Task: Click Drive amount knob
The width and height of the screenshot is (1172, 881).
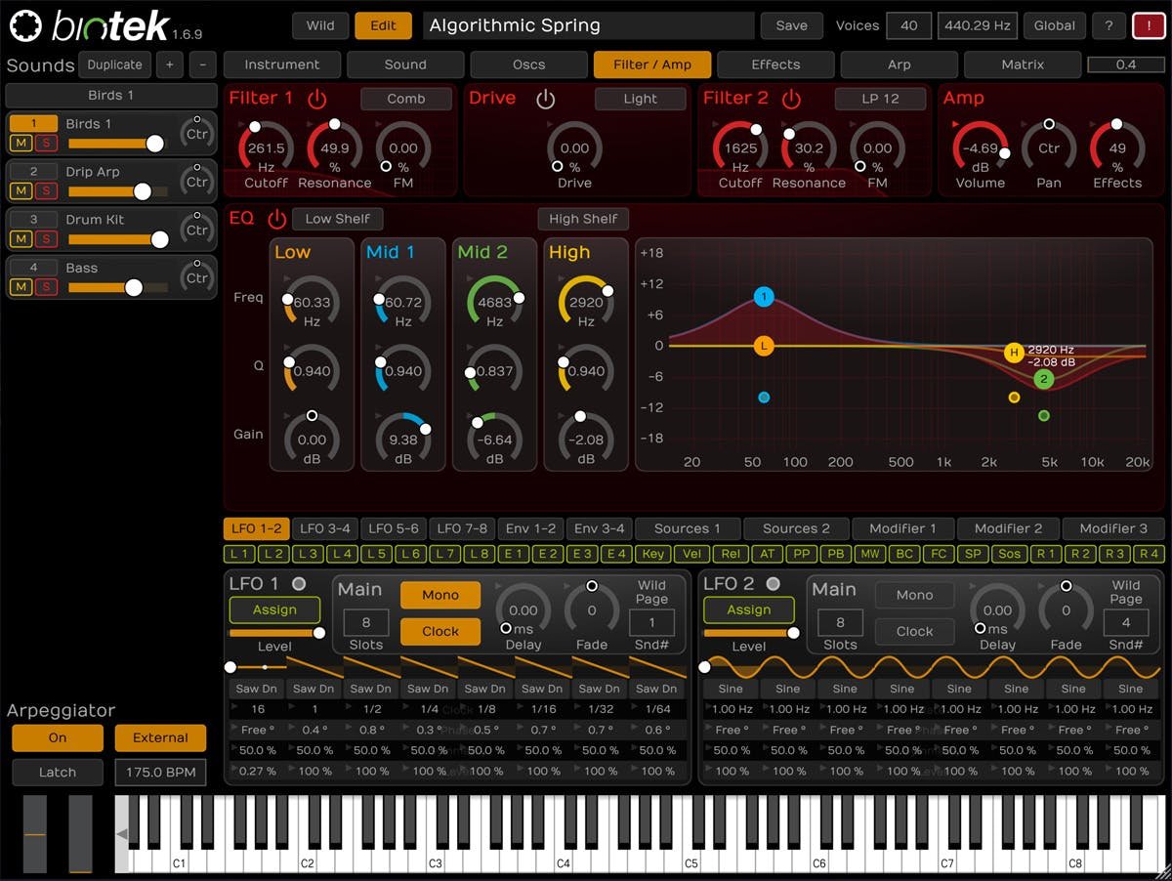Action: [x=574, y=148]
